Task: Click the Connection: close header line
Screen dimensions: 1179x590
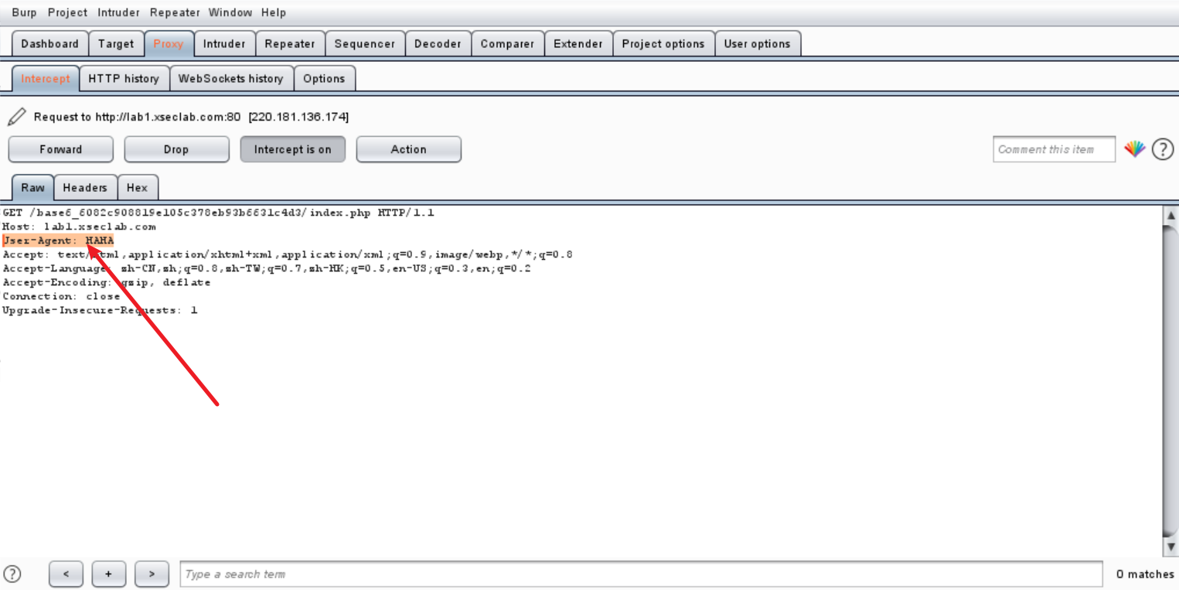Action: coord(61,296)
